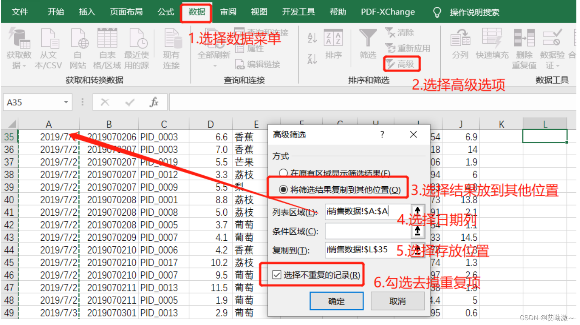Screen dimensions: 580x325
Task: Expand the Name Box dropdown arrow
Action: (66, 102)
